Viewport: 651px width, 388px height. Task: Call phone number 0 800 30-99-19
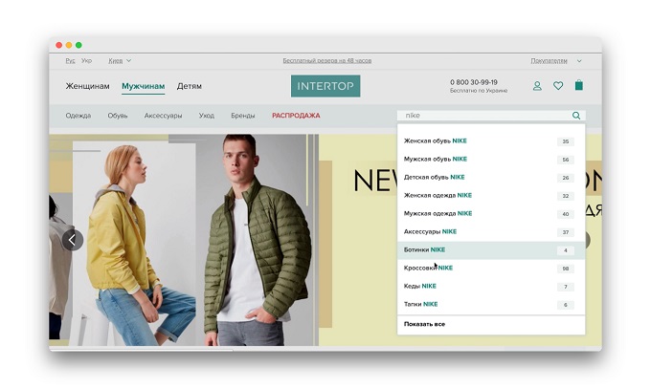[474, 82]
